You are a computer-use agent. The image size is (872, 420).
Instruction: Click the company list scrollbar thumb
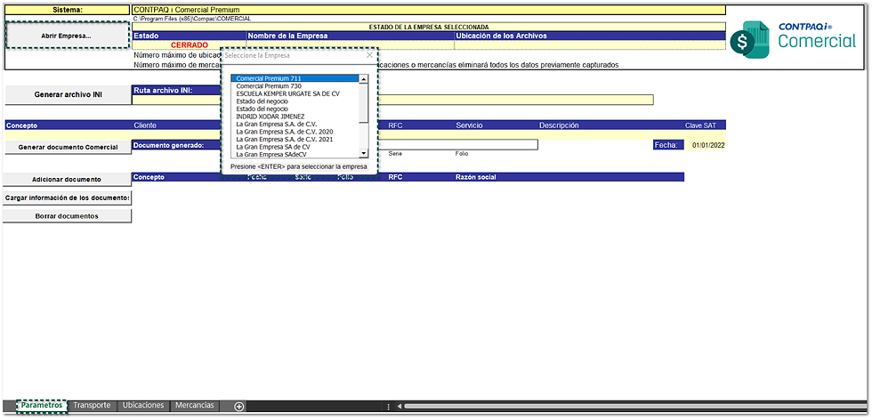(364, 103)
